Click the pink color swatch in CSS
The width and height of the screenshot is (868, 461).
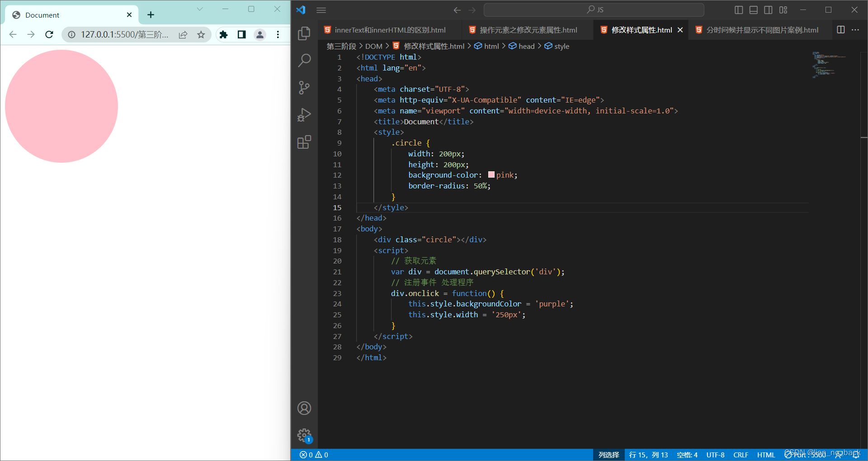[x=491, y=174]
